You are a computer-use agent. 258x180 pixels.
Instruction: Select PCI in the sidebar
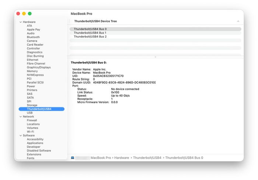tap(29, 79)
